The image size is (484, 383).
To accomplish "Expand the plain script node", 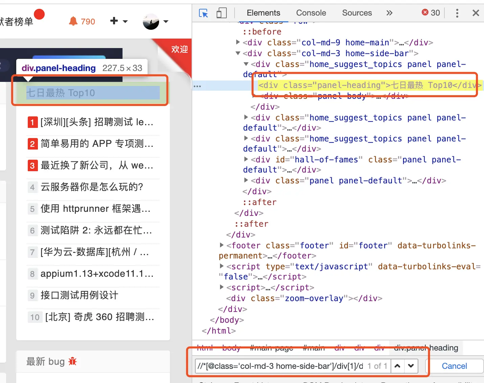I will click(x=222, y=287).
